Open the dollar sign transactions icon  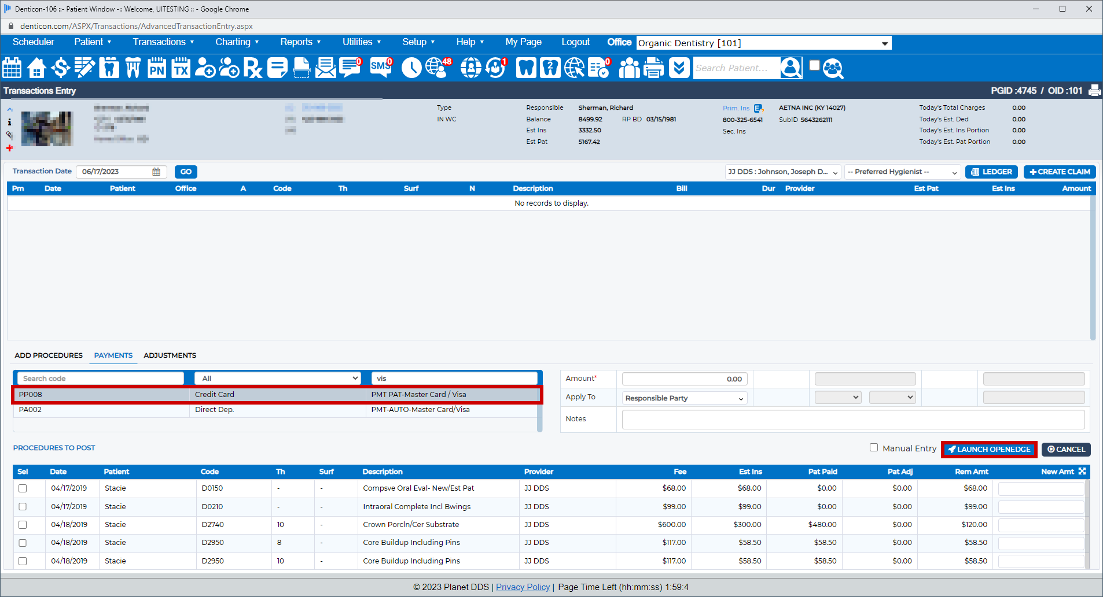(61, 68)
